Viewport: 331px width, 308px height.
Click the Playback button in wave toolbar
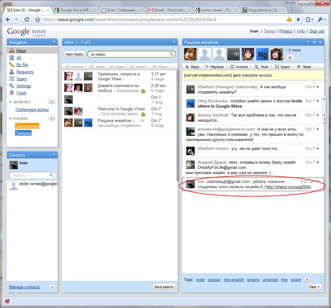click(215, 67)
